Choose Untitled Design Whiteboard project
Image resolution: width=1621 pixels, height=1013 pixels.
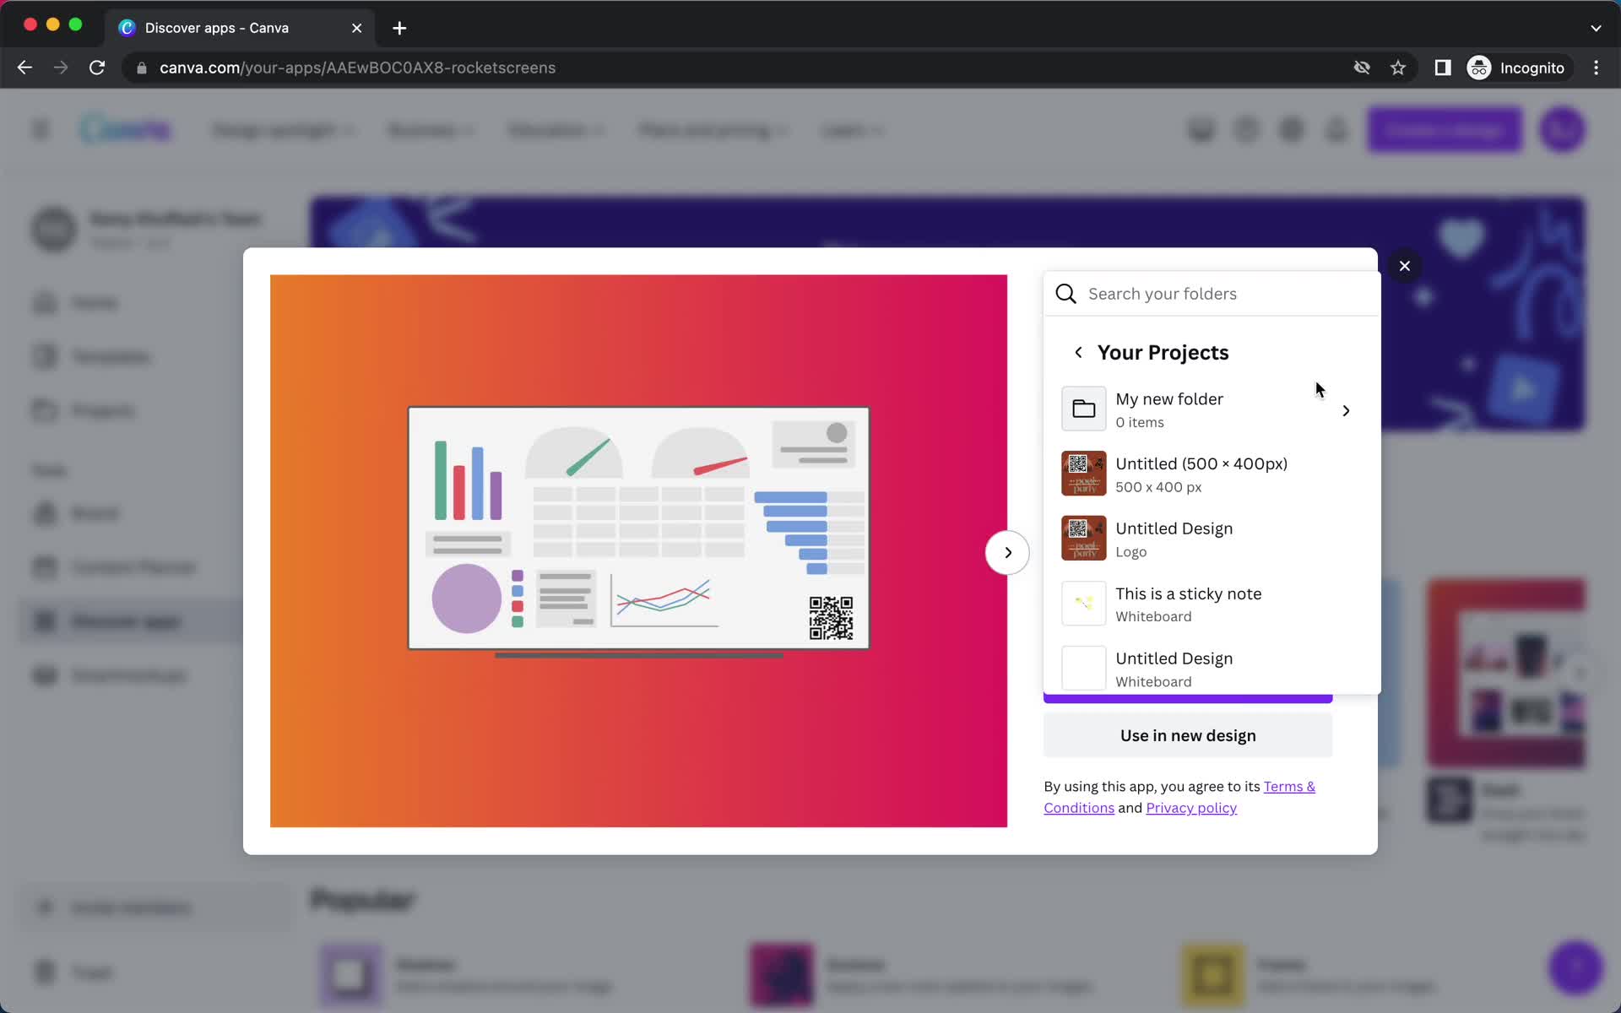[x=1212, y=669]
